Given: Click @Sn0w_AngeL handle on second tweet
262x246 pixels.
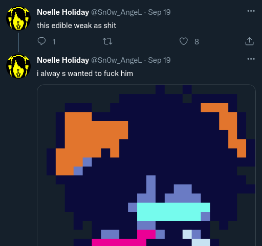Looking at the screenshot, I should 117,60.
